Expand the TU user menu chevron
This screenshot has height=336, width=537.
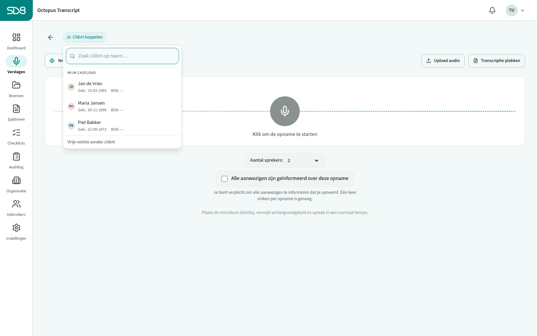coord(522,10)
